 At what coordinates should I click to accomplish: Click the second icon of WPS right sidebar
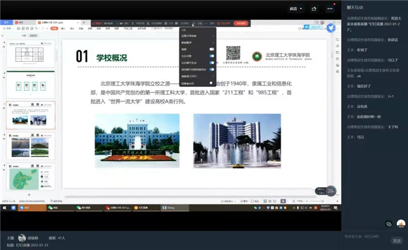click(x=337, y=46)
